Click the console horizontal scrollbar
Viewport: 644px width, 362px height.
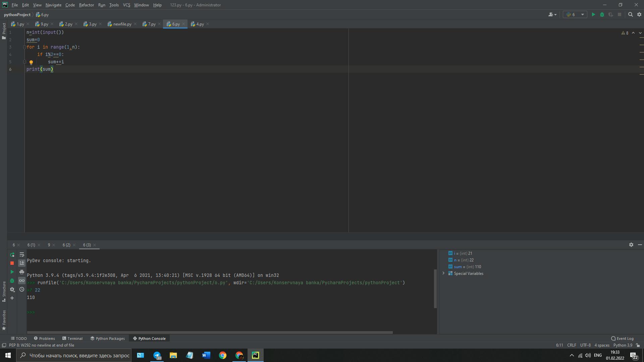[210, 333]
